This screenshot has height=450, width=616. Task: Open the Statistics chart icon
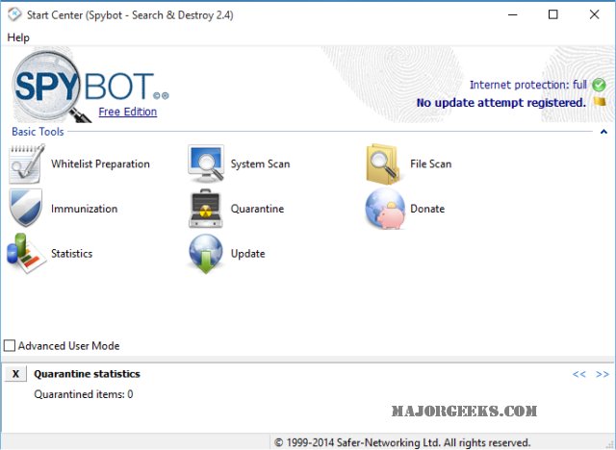click(26, 254)
